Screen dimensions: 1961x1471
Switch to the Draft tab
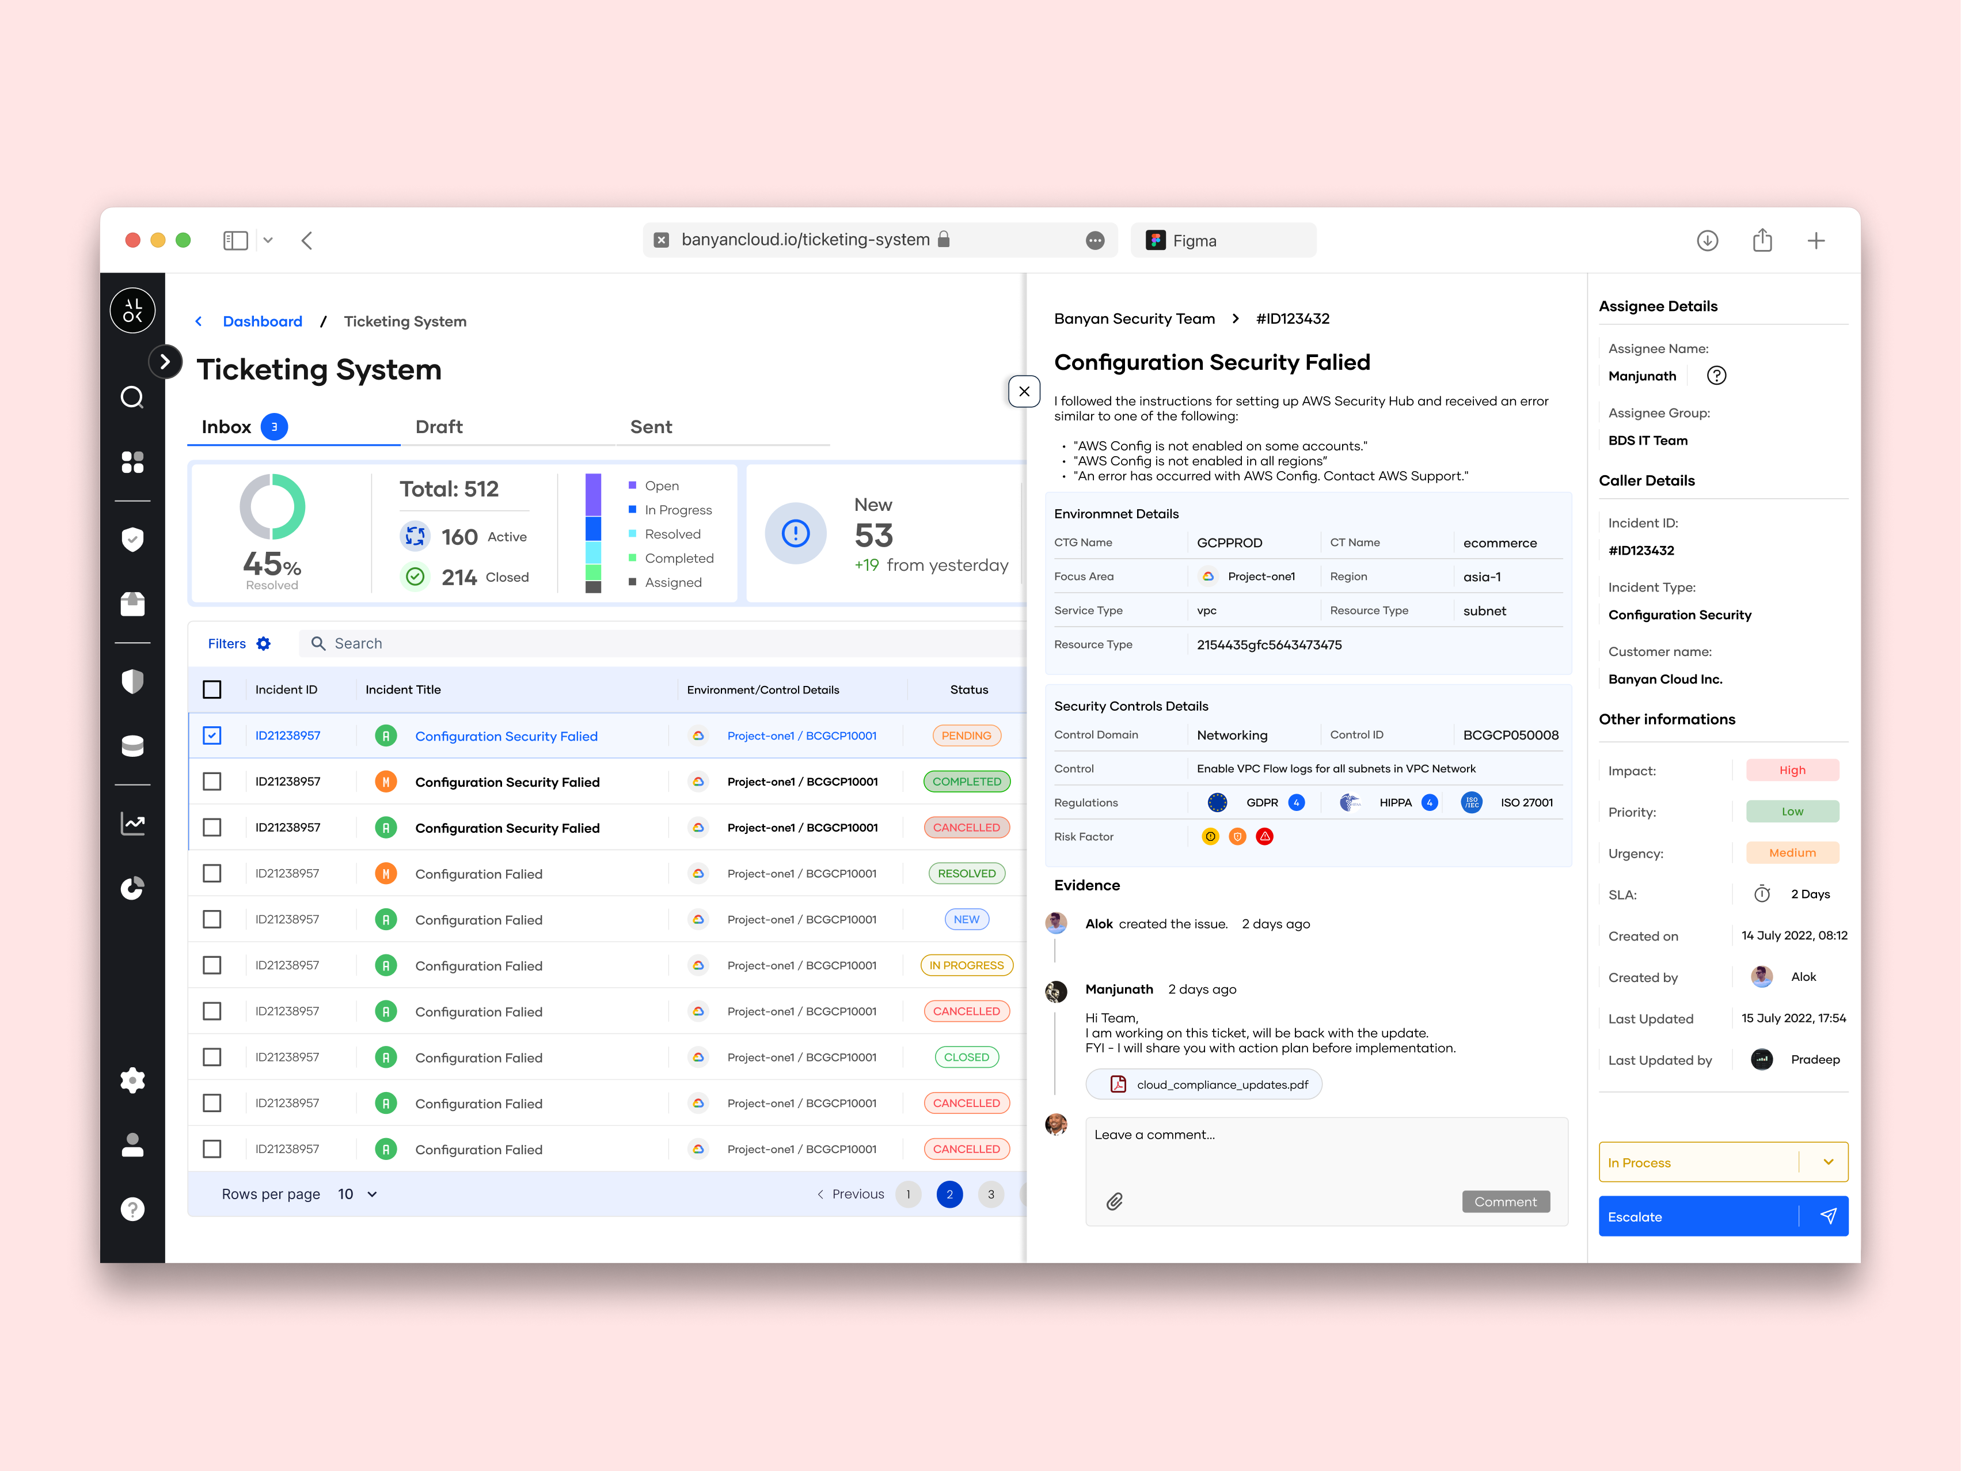click(x=439, y=427)
